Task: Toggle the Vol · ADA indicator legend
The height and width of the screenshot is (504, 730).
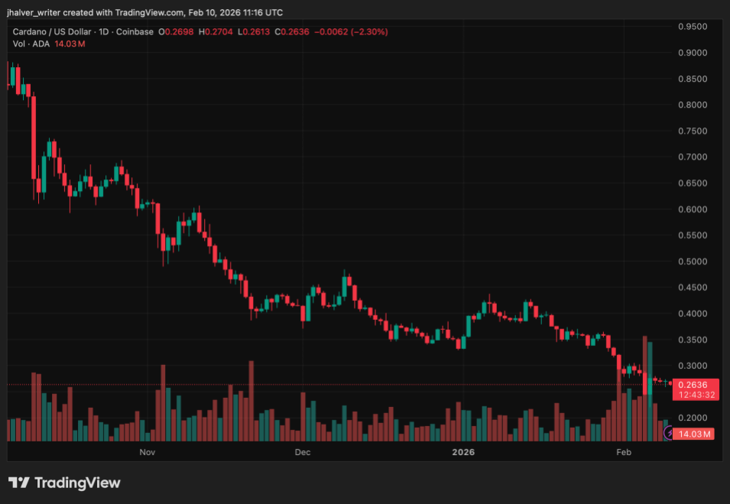Action: point(31,44)
